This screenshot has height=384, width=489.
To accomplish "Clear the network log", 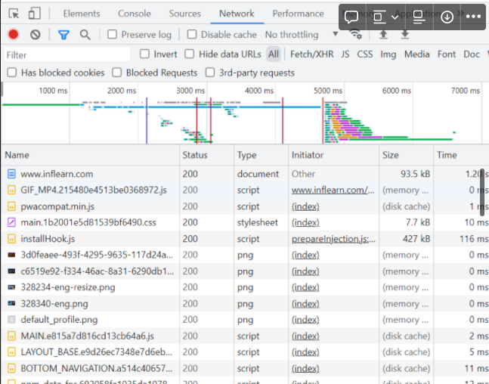I will [36, 34].
